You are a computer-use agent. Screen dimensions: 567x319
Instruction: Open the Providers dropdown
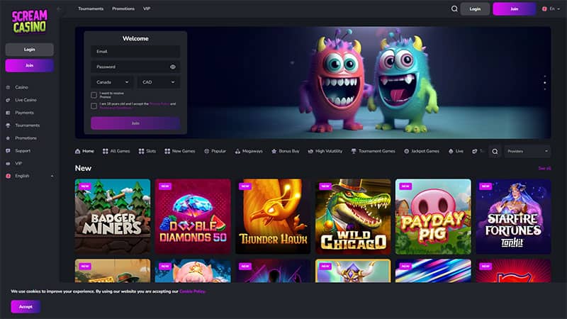tap(527, 152)
